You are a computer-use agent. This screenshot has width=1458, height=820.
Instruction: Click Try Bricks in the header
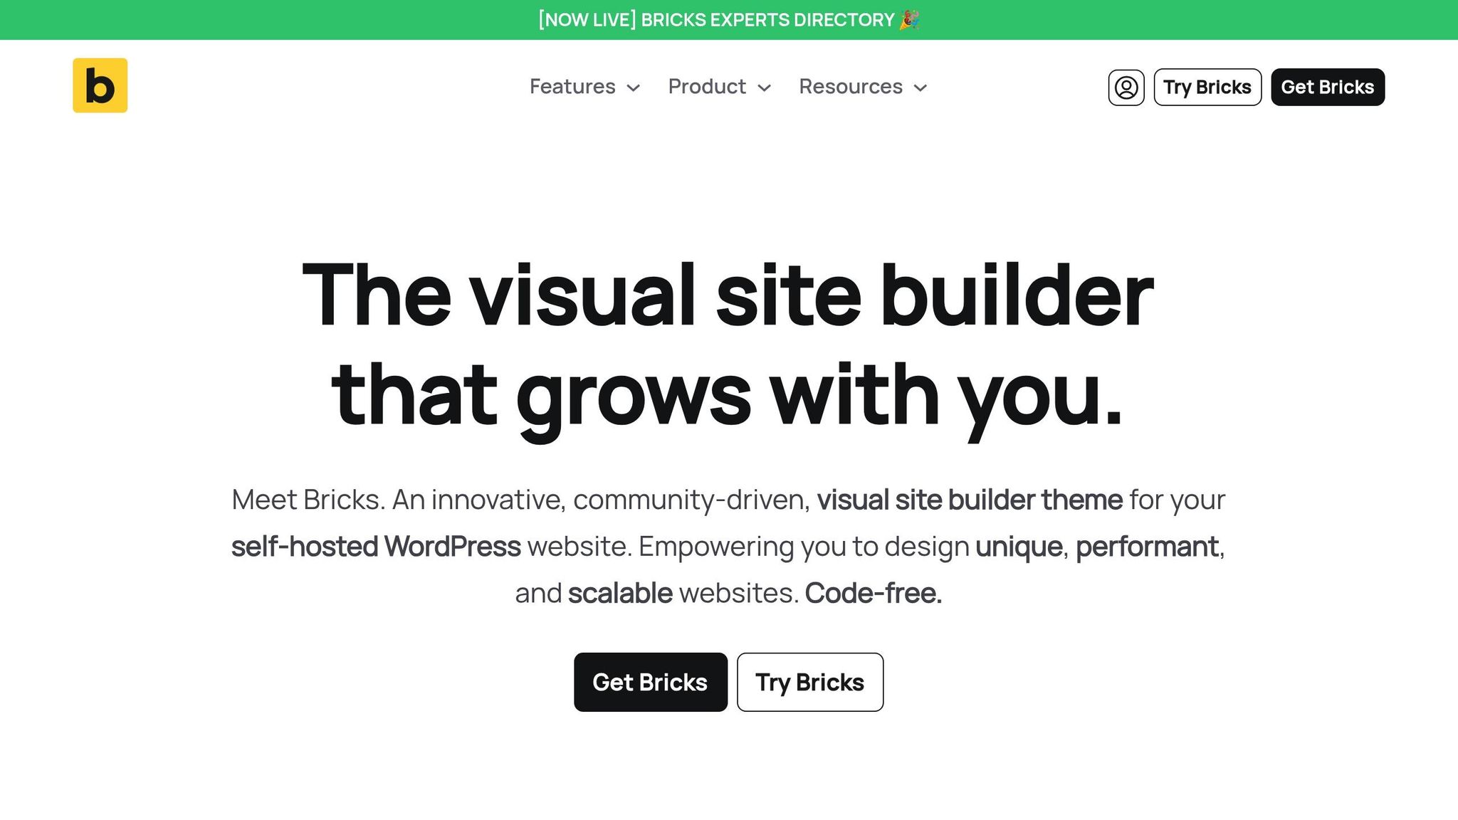(1207, 88)
